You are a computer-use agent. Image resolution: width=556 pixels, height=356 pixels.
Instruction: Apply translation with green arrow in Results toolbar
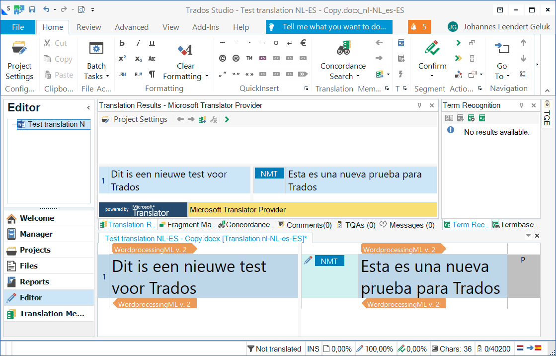coord(227,119)
